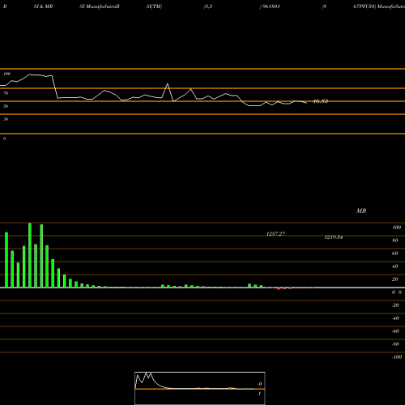Click the MR right-axis label -60
The image size is (405, 405).
pyautogui.click(x=395, y=331)
